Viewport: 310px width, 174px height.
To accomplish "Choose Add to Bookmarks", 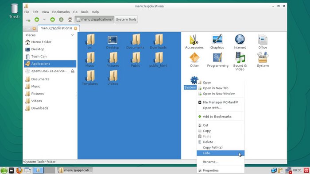I will point(221,117).
